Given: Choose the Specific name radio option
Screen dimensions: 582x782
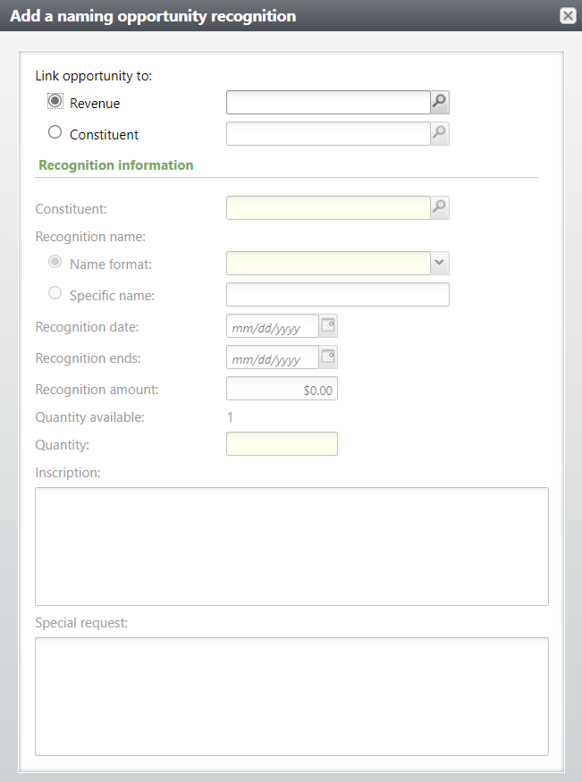Looking at the screenshot, I should (x=55, y=293).
